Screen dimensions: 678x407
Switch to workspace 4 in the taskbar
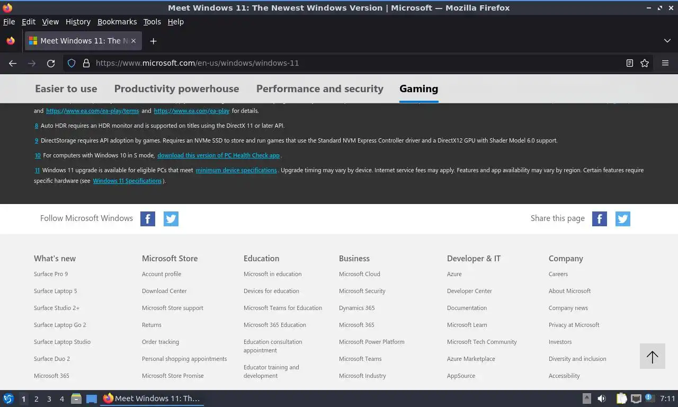coord(61,399)
